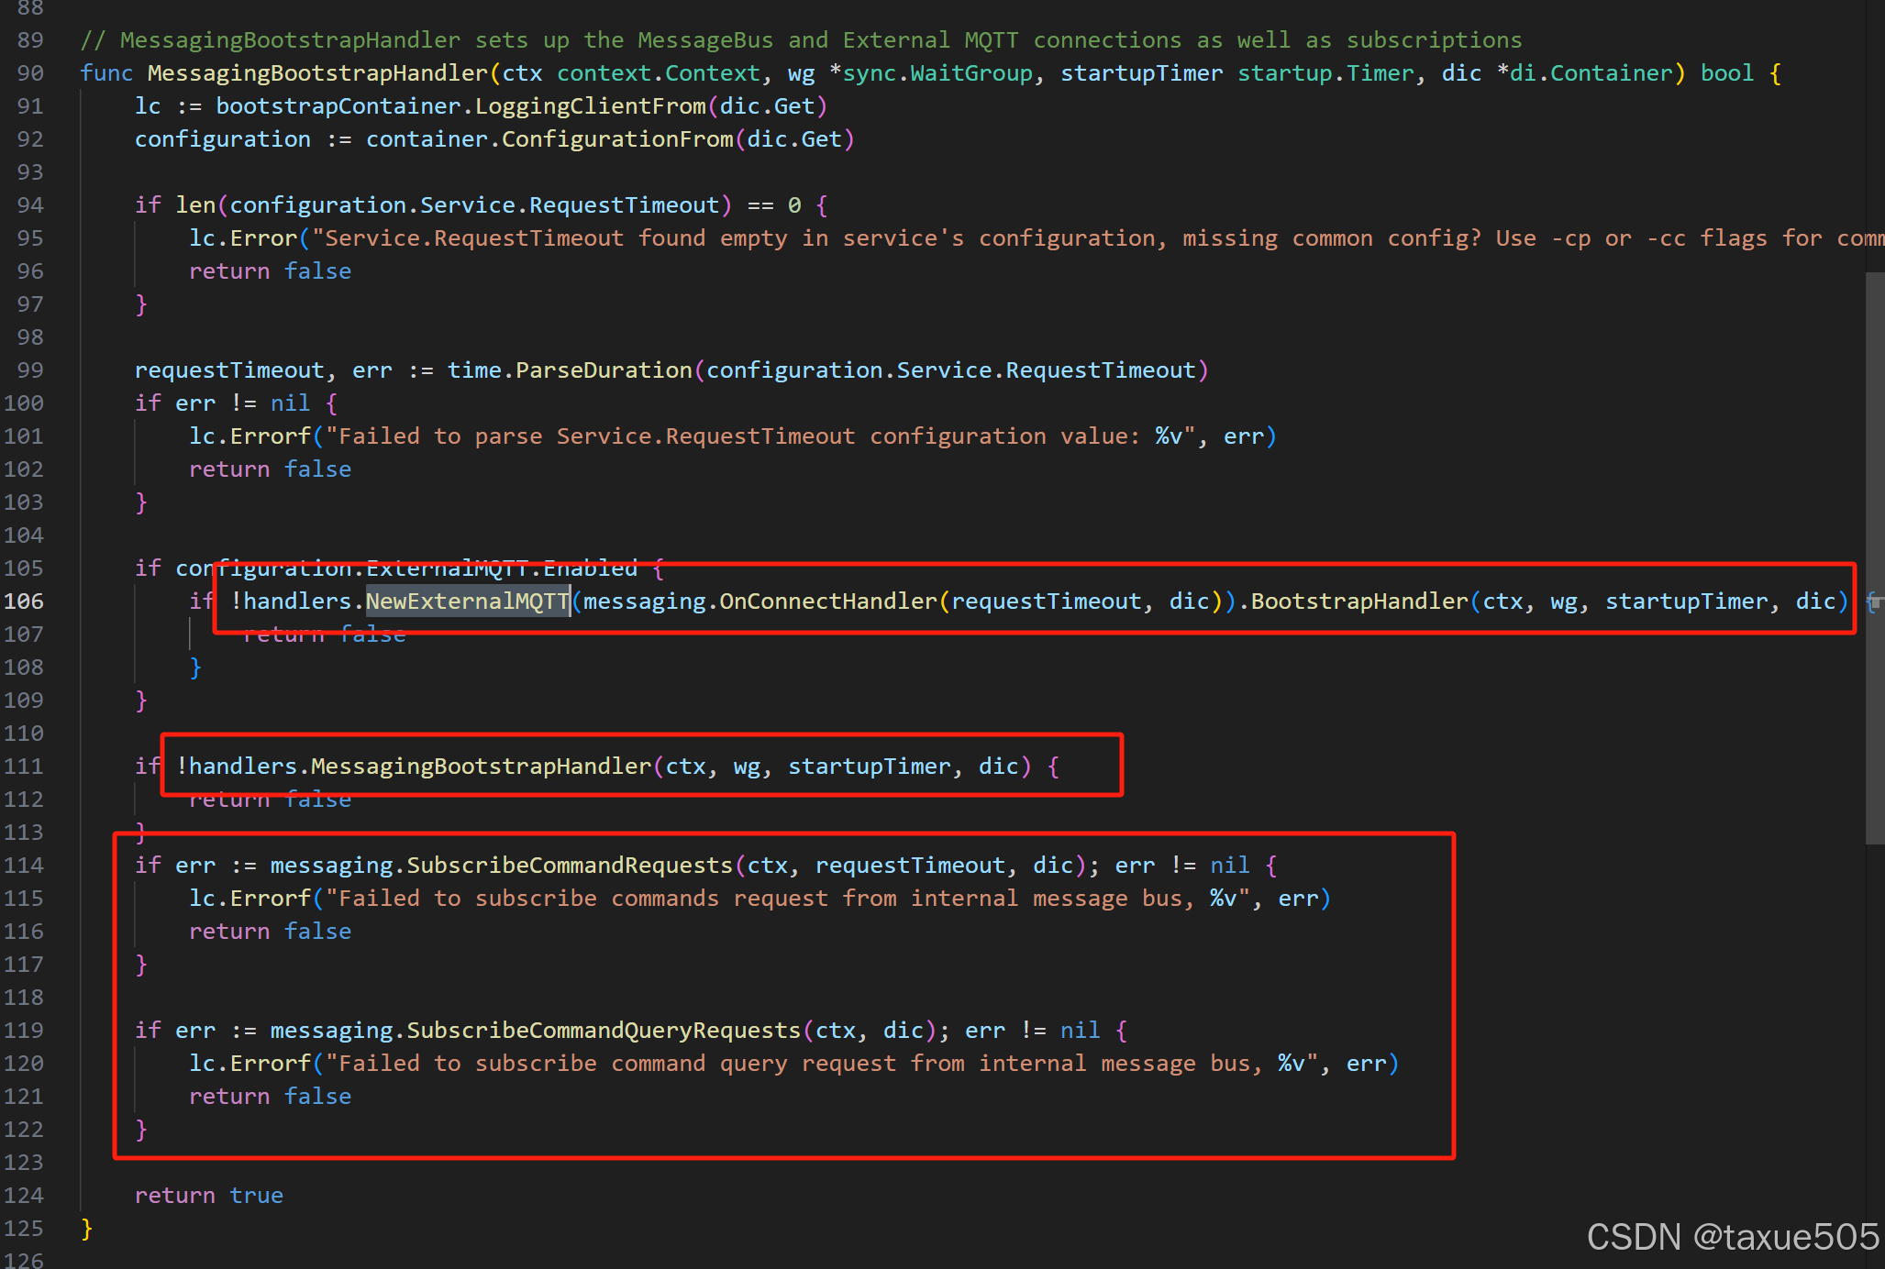
Task: Click container.ConfigurationFrom on line 92
Action: [550, 138]
